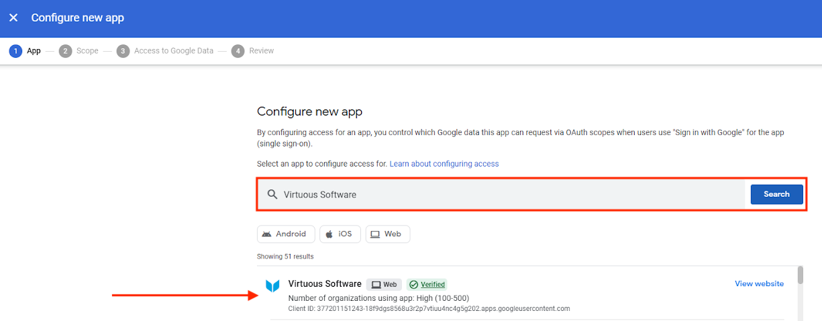822x321 pixels.
Task: Click Configure new app page heading
Action: 309,111
